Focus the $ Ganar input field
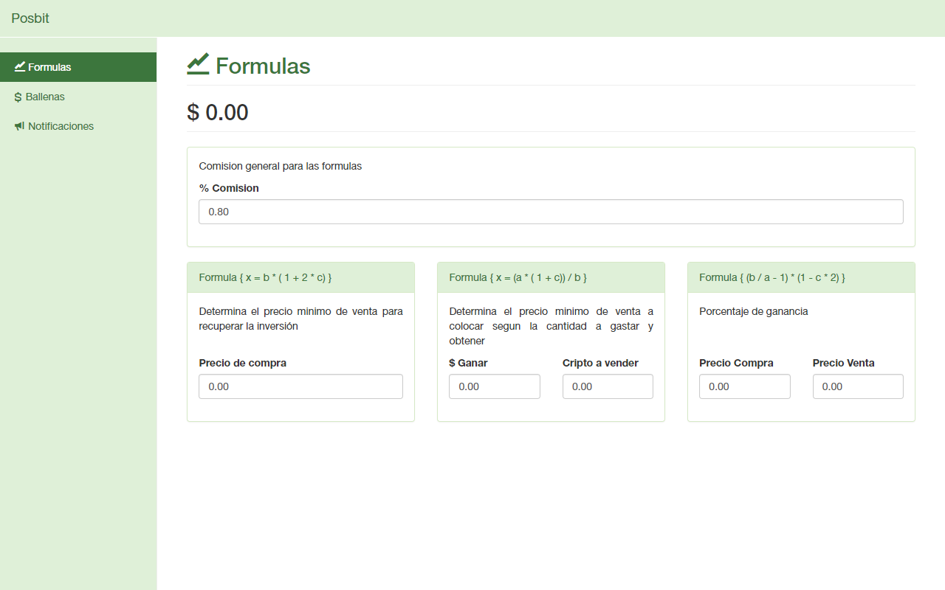 [x=495, y=386]
